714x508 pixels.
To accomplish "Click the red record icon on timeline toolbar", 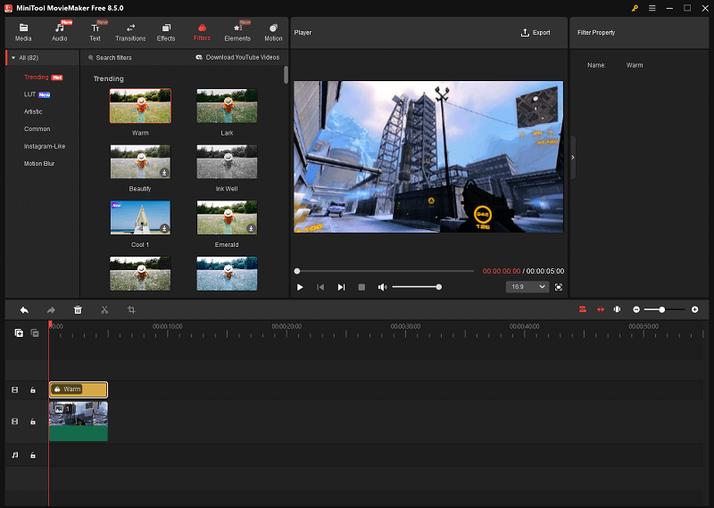I will (x=583, y=309).
